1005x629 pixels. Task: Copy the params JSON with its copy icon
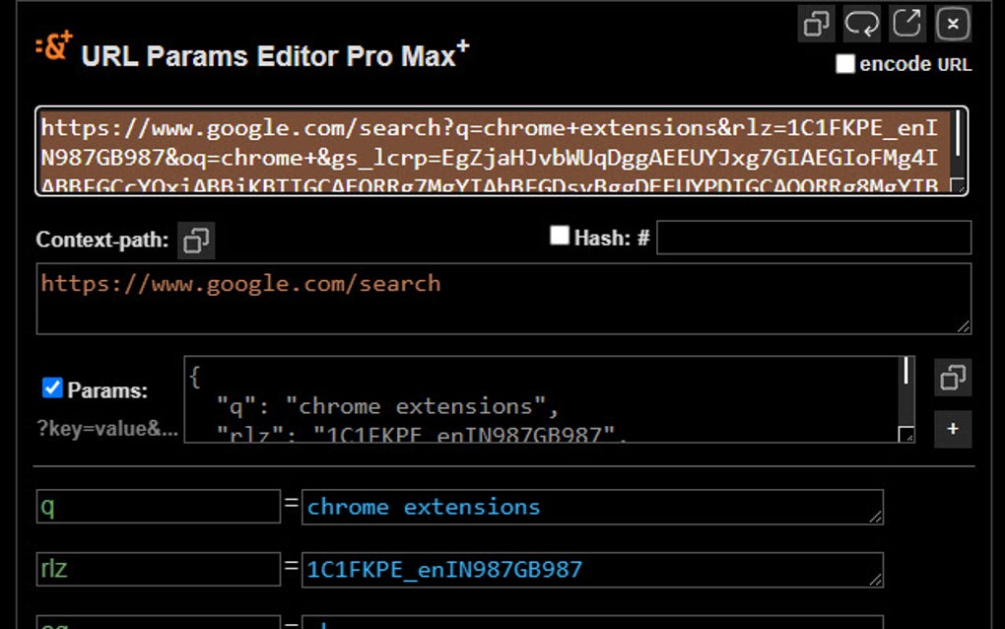952,378
